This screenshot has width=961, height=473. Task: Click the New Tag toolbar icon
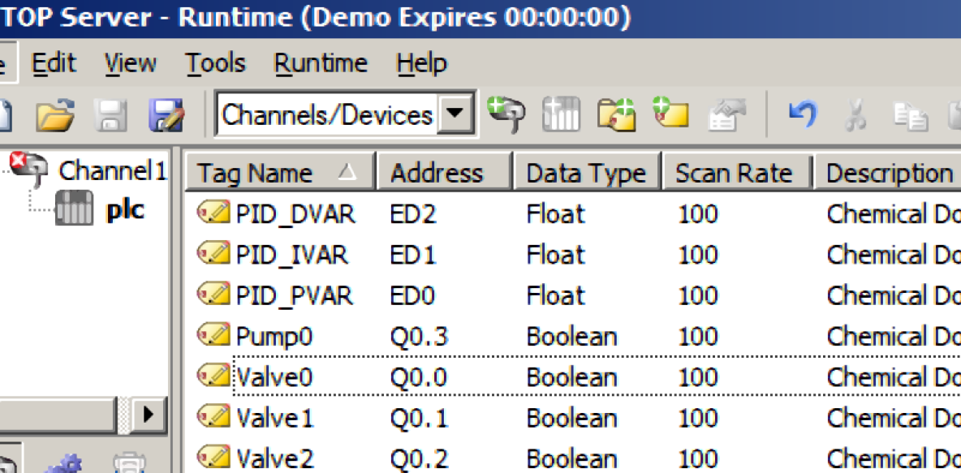[x=670, y=113]
